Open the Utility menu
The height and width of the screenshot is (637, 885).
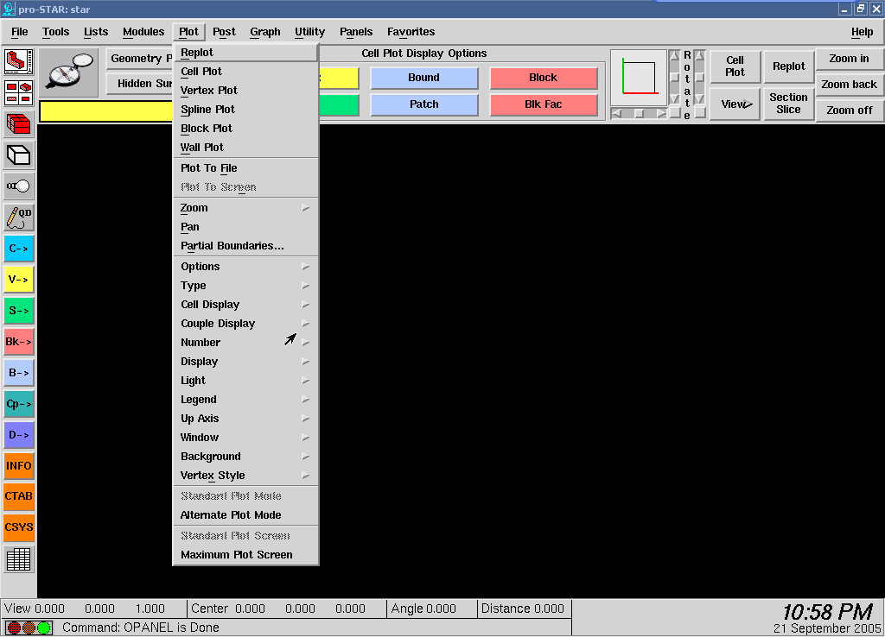pyautogui.click(x=309, y=32)
